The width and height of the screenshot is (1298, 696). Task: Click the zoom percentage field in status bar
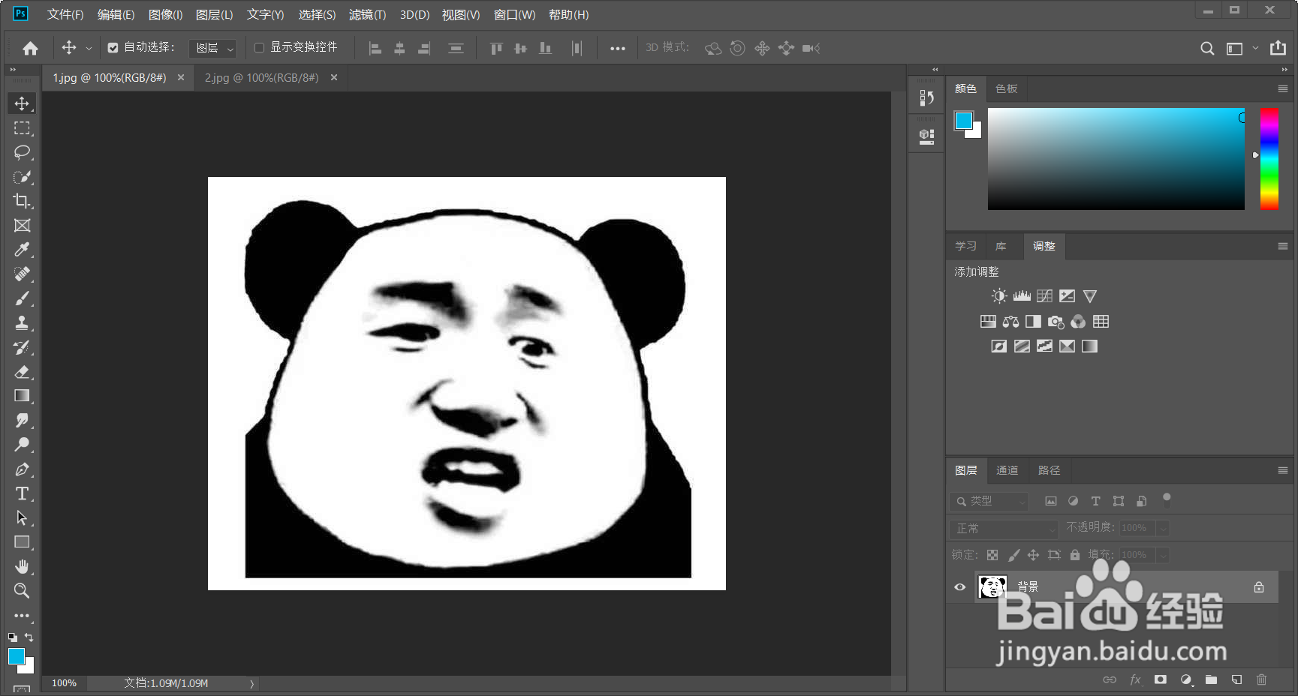click(x=65, y=683)
